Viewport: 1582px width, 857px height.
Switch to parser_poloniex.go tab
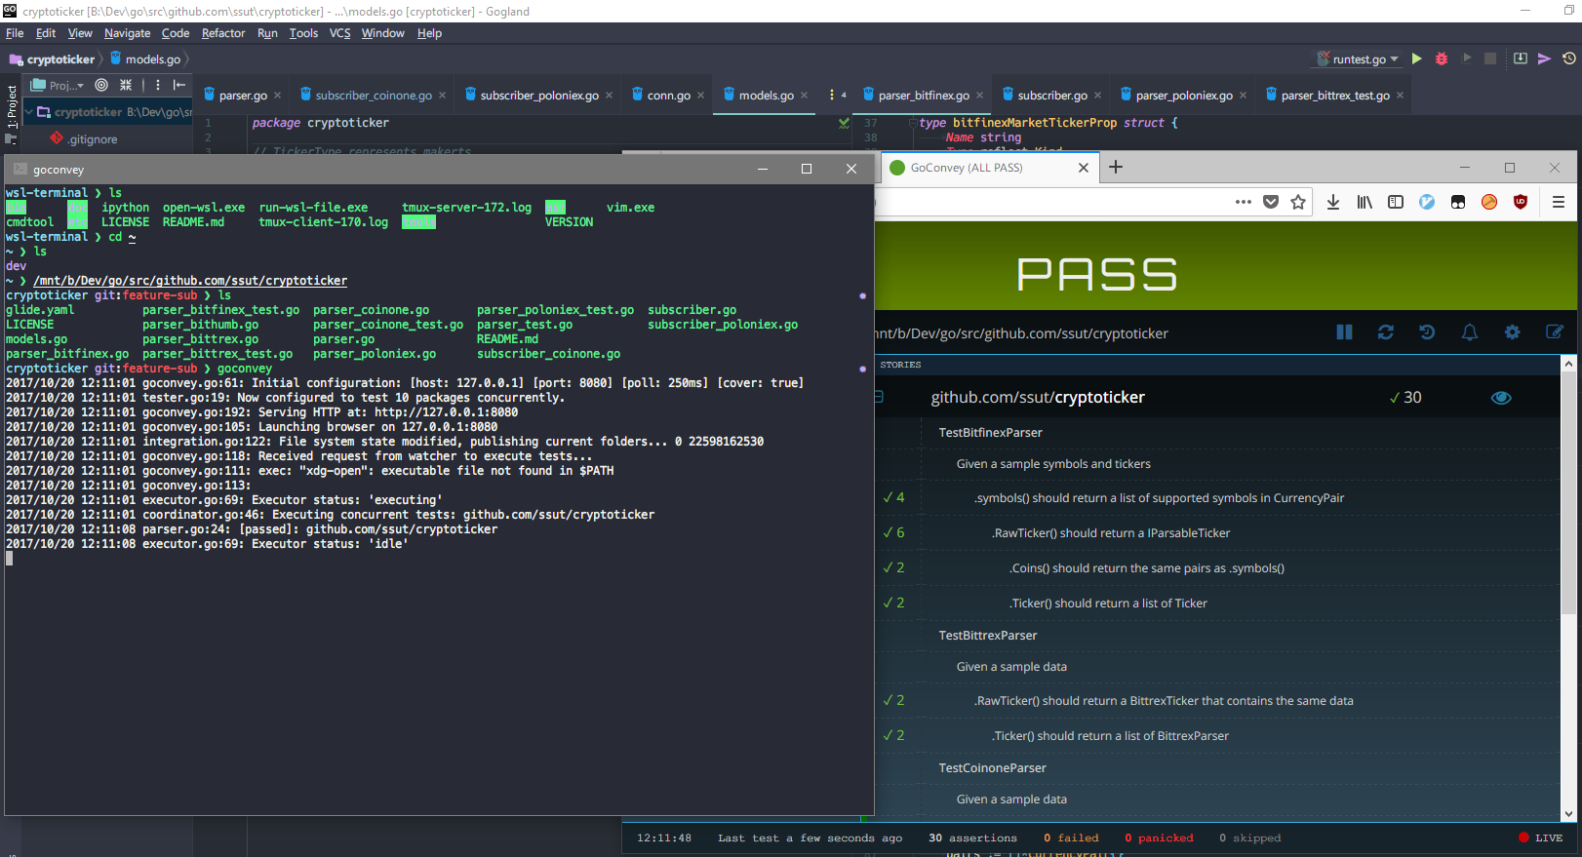tap(1183, 96)
